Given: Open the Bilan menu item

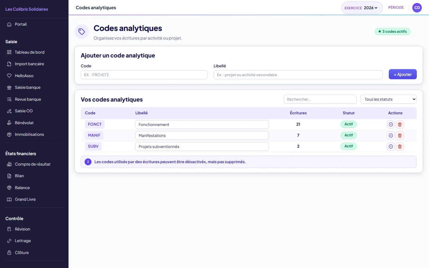Looking at the screenshot, I should pyautogui.click(x=34, y=176).
